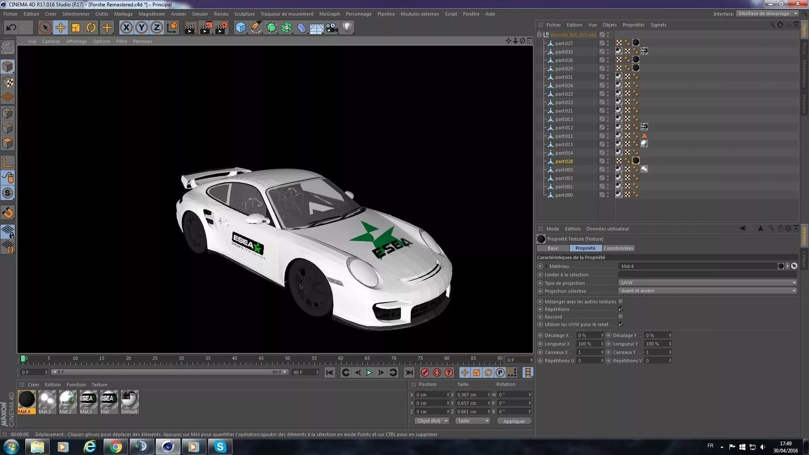This screenshot has width=809, height=455.
Task: Click the material picker arrow button
Action: pos(794,266)
